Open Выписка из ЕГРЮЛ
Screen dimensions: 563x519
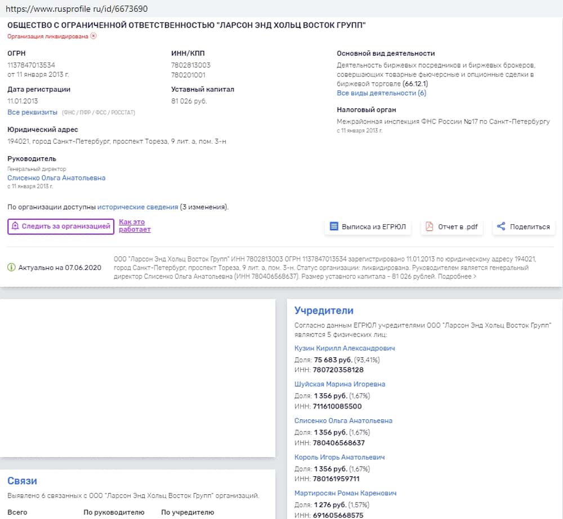pos(368,227)
